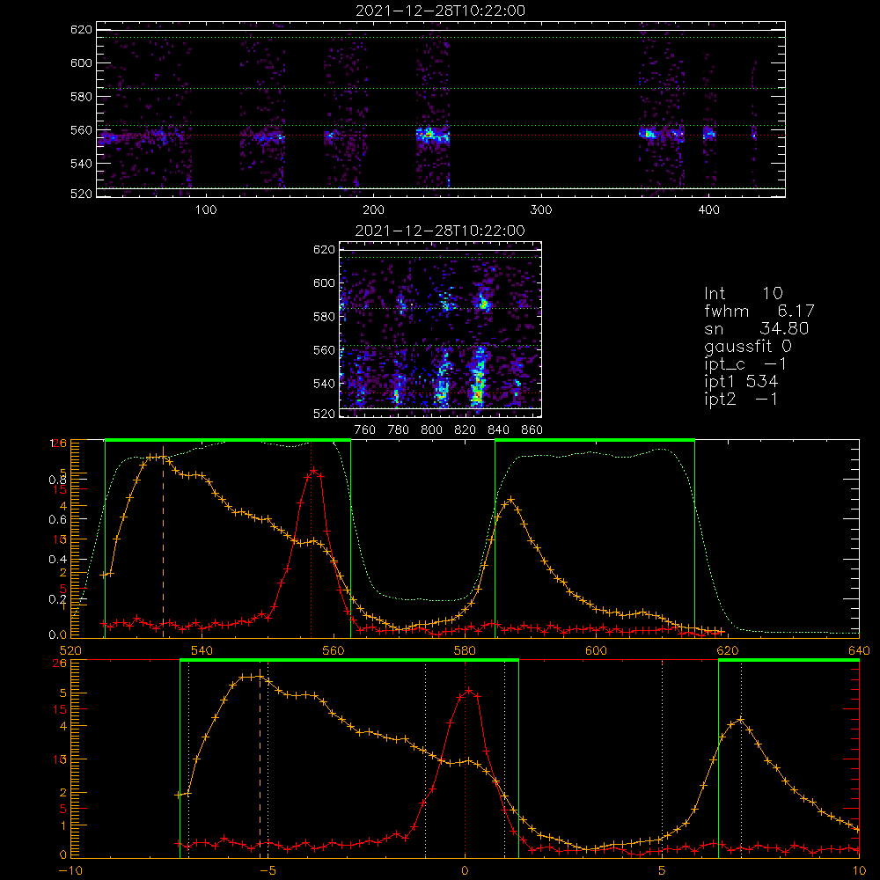The width and height of the screenshot is (880, 880).
Task: Click x-axis label 100 on top spectrogram
Action: [x=206, y=210]
